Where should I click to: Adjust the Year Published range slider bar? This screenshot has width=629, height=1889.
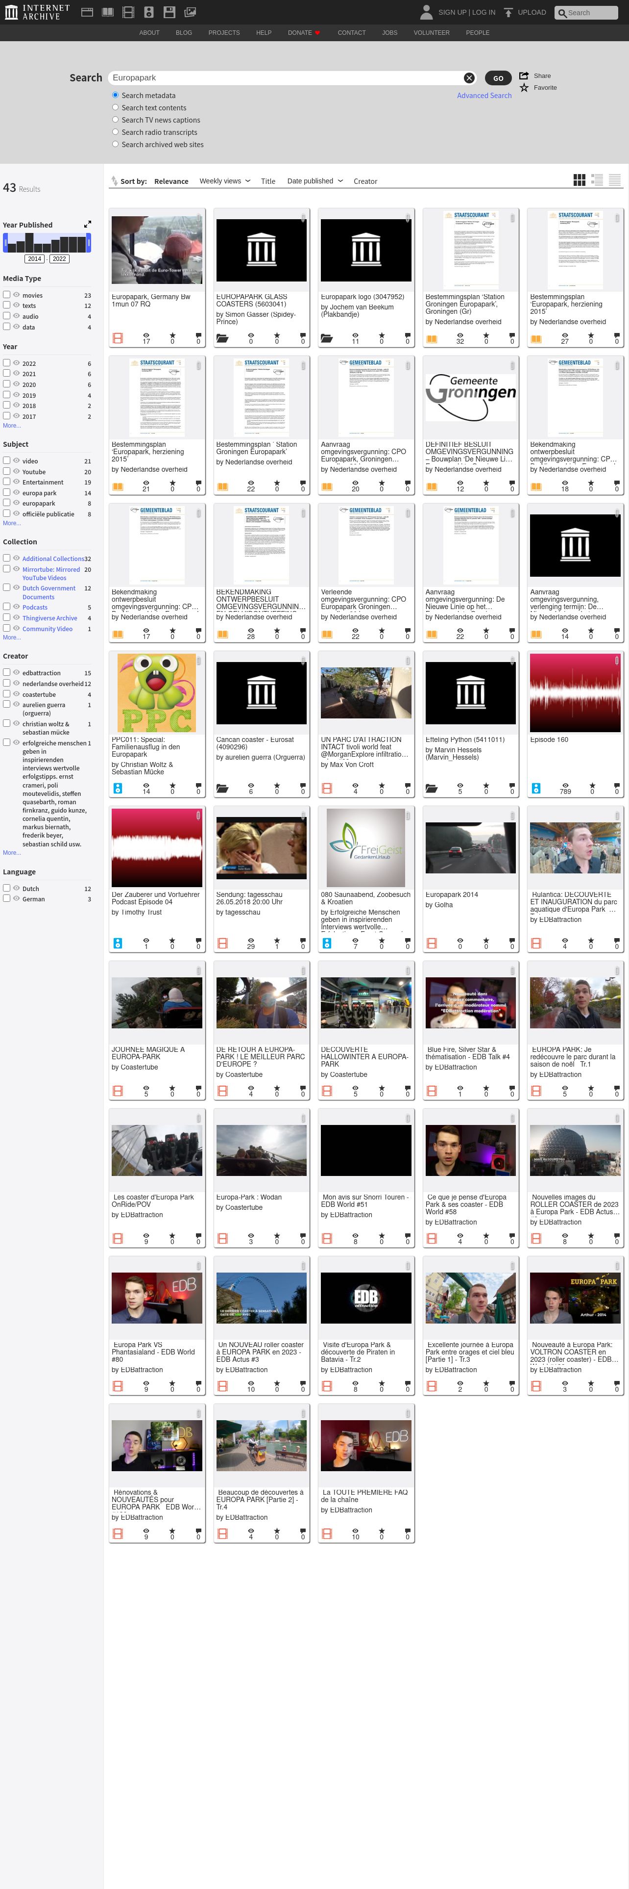47,243
